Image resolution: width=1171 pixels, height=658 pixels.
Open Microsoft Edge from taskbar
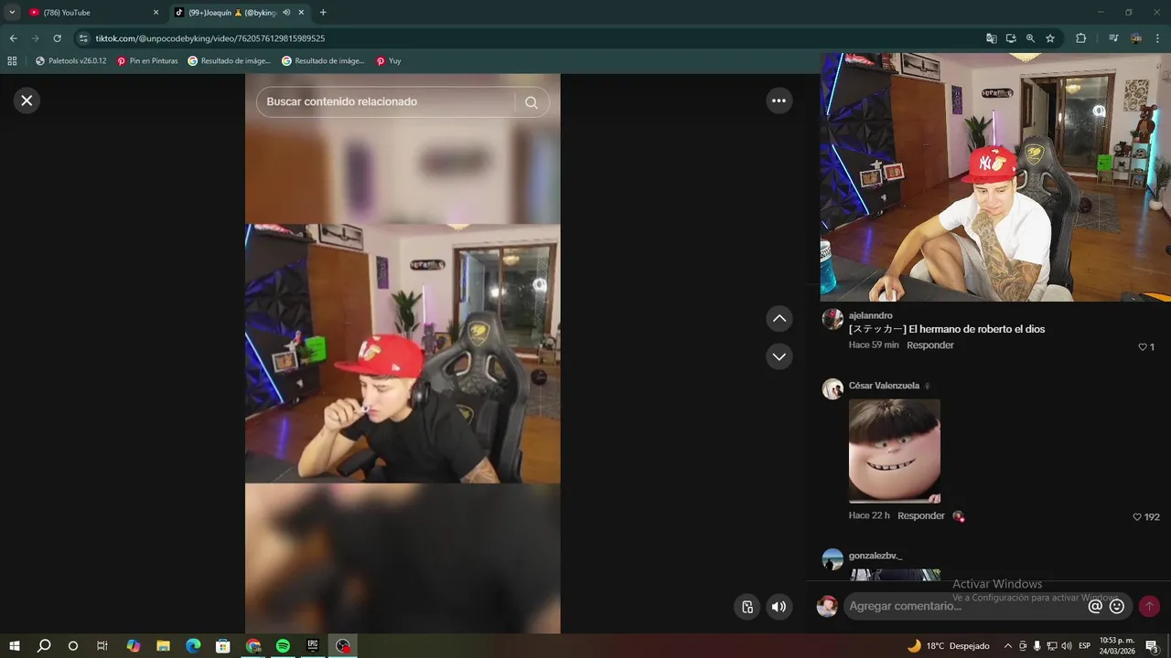pos(193,646)
